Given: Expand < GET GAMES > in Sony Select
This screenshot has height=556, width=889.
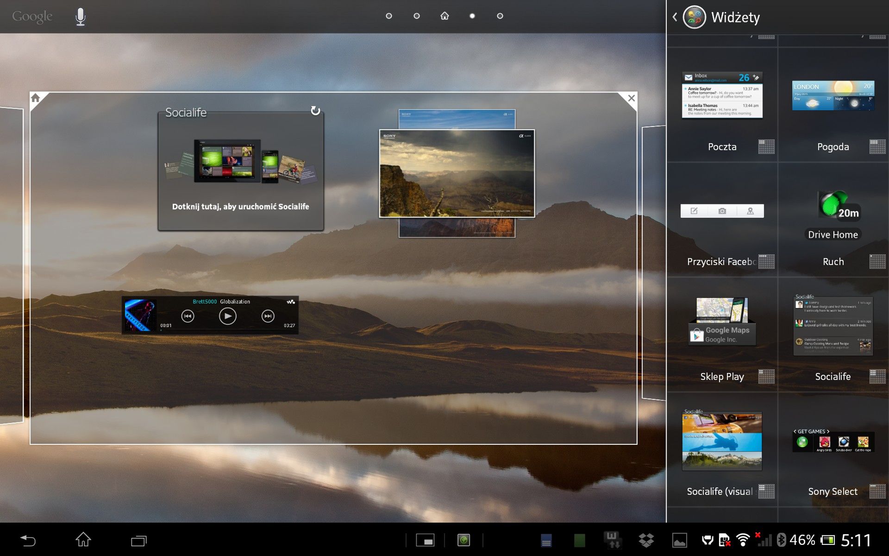Looking at the screenshot, I should [811, 431].
